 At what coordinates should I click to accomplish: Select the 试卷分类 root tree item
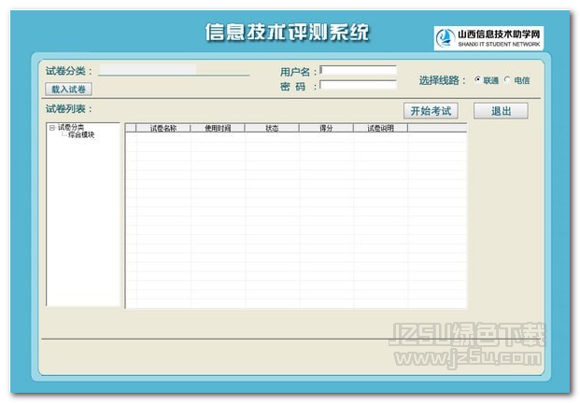coord(71,128)
